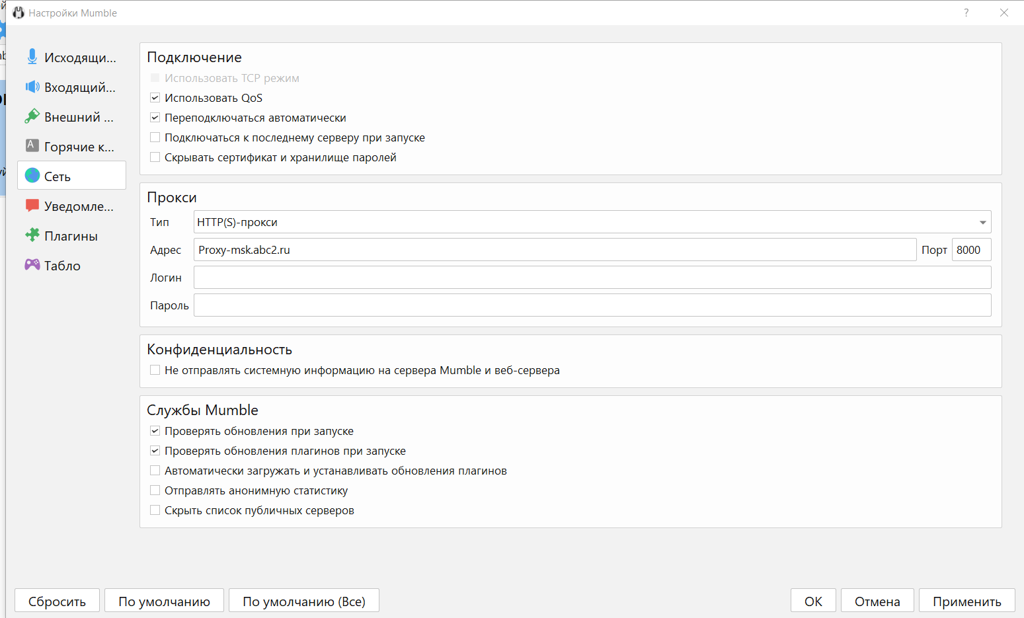Click По умолчанию (Все) button
The image size is (1024, 618).
click(304, 601)
